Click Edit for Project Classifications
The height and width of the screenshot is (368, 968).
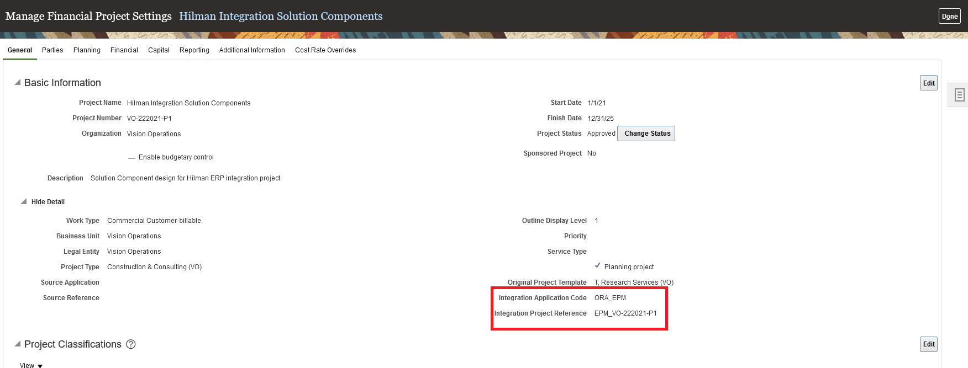[929, 344]
